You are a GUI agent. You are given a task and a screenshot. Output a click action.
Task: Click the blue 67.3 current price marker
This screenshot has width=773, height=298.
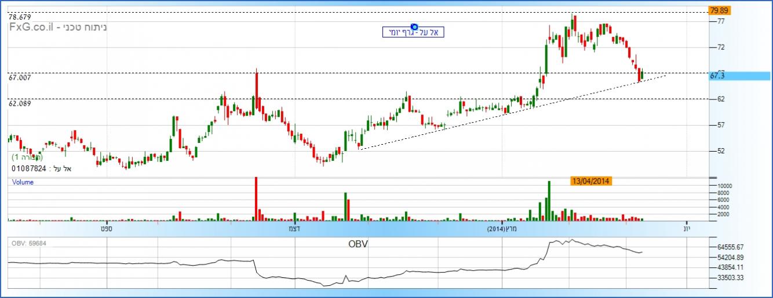point(724,76)
